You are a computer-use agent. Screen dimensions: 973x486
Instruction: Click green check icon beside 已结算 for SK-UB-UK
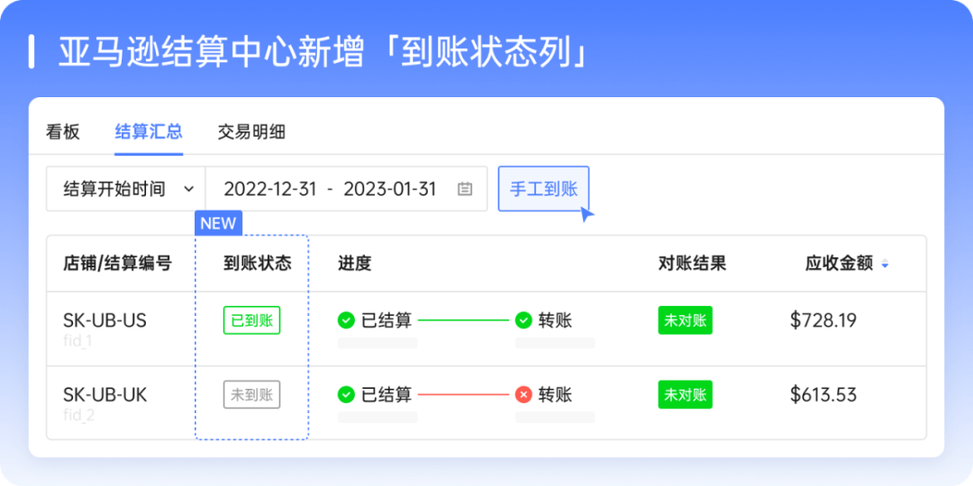coord(346,394)
